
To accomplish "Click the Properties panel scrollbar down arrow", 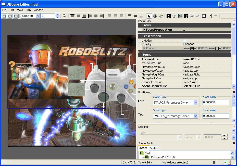I will pyautogui.click(x=234, y=86).
